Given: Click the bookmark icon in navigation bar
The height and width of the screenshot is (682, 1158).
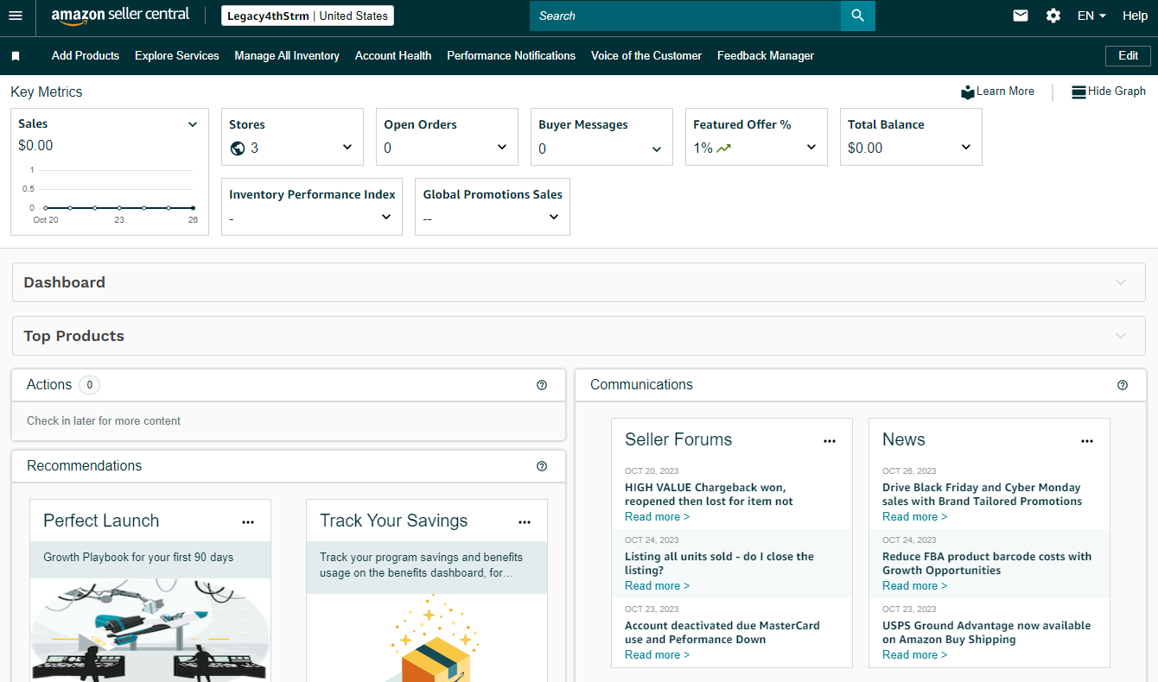Looking at the screenshot, I should 16,56.
